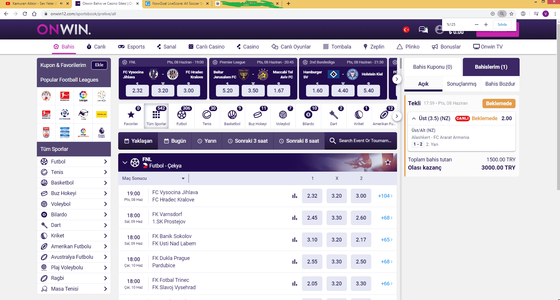Bookmark this page with star icon

[x=511, y=14]
